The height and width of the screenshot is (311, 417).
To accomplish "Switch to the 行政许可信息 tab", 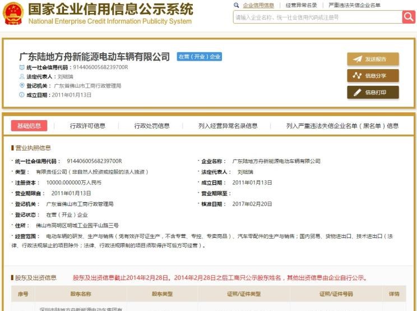I will pos(87,126).
